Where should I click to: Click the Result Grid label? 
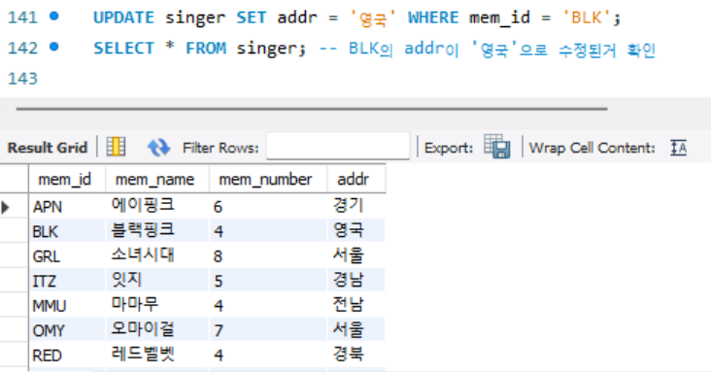coord(48,148)
